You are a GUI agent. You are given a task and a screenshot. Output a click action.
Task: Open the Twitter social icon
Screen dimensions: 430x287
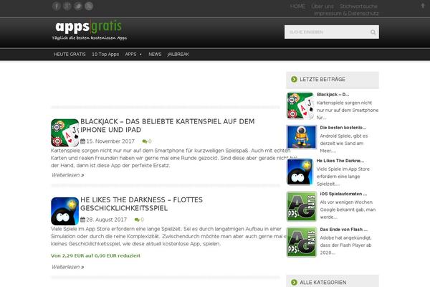78,6
